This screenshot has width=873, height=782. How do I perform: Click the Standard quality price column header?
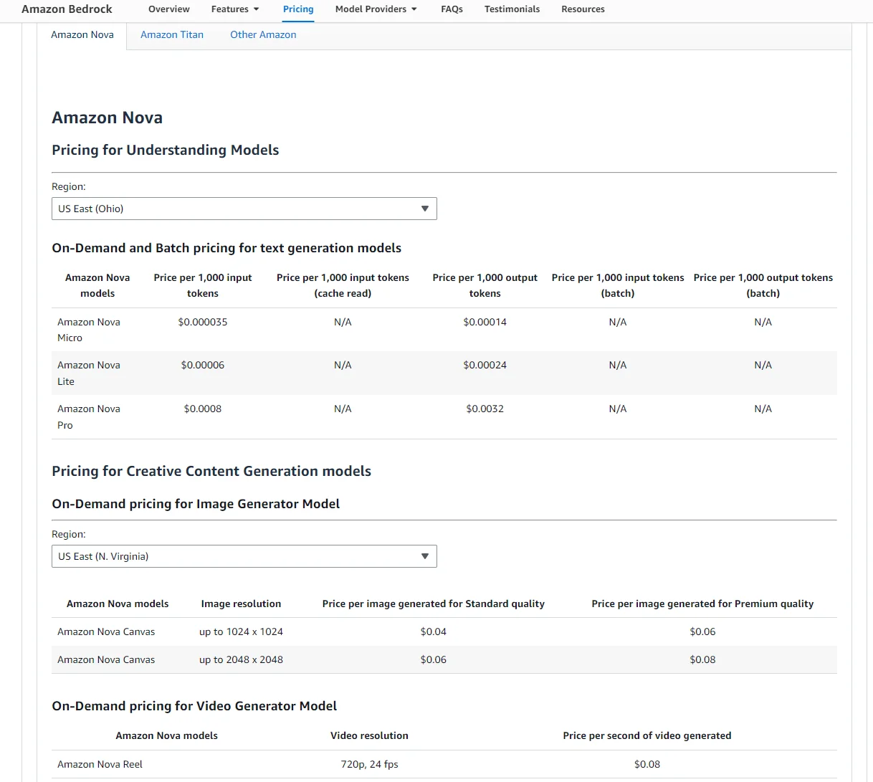[434, 604]
